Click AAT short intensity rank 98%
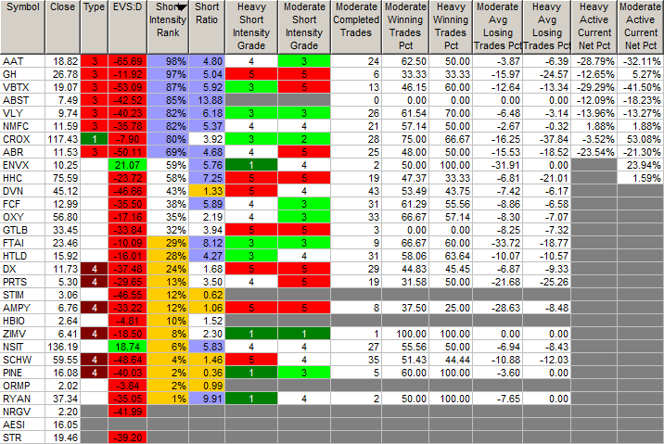Image resolution: width=664 pixels, height=444 pixels. pos(168,61)
